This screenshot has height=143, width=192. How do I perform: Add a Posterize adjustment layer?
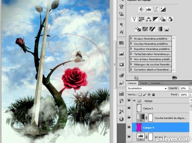145,29
